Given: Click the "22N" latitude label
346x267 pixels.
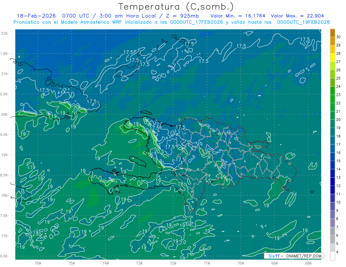Looking at the screenshot, I should point(4,33).
